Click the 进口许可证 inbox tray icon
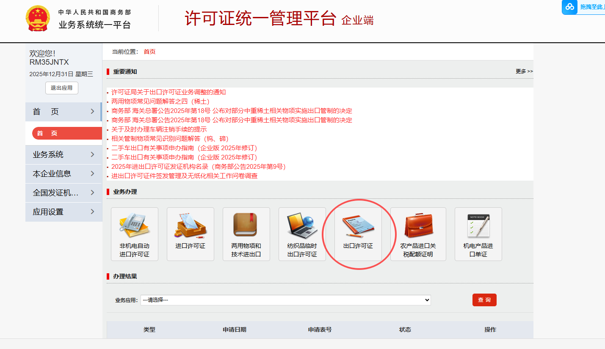The width and height of the screenshot is (605, 349). click(190, 225)
